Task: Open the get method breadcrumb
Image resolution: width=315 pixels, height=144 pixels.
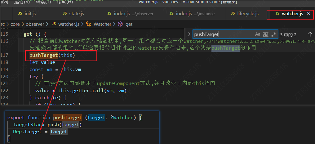Action: coord(129,24)
